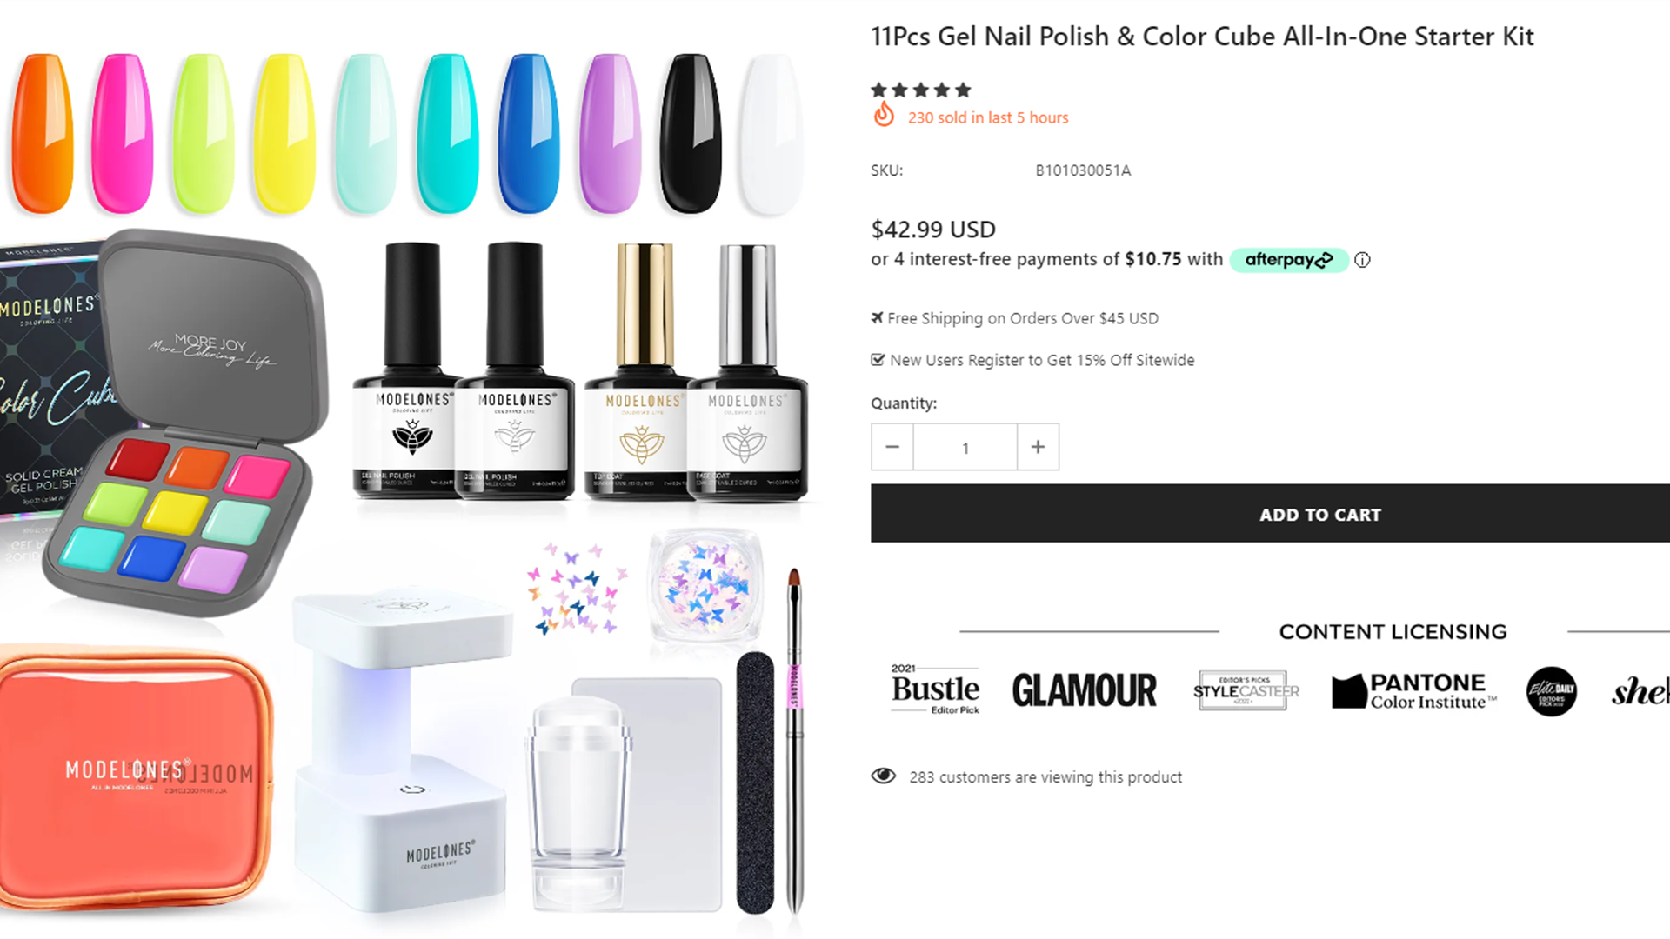Click the quantity number input field
The height and width of the screenshot is (939, 1670).
click(x=965, y=447)
